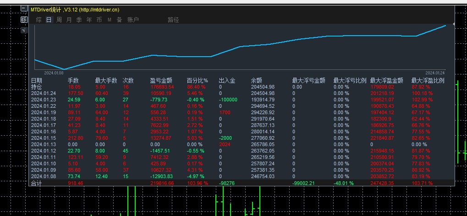Image resolution: width=467 pixels, height=216 pixels.
Task: Select the 2024.01.13 date row
Action: pos(44,144)
